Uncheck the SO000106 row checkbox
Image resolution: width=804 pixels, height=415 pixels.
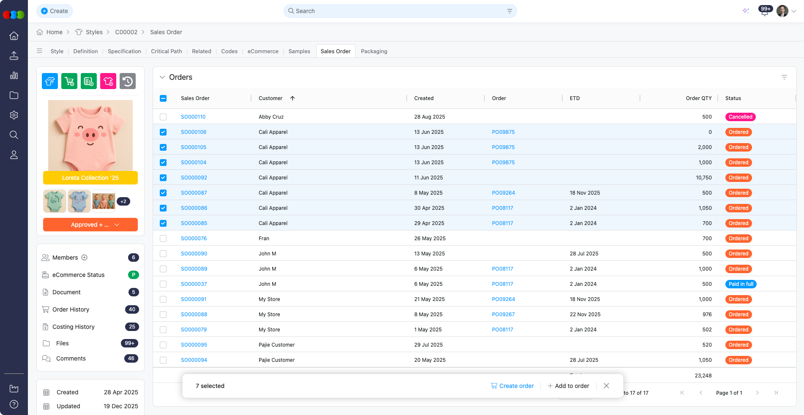[x=163, y=132]
